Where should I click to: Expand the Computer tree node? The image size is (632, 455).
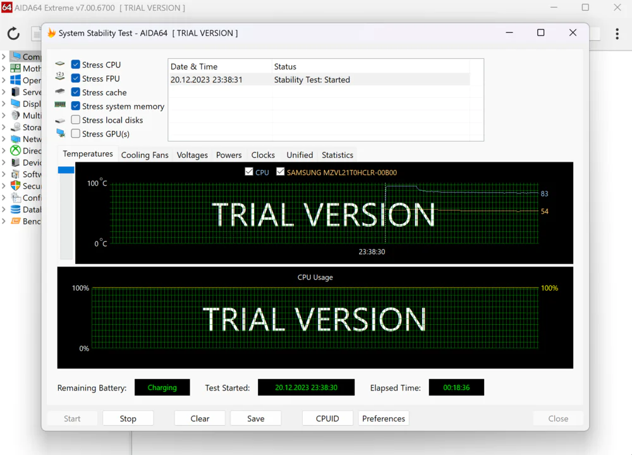point(4,56)
